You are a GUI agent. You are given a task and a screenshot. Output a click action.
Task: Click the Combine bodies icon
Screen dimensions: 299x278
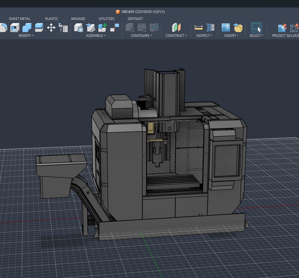(27, 28)
